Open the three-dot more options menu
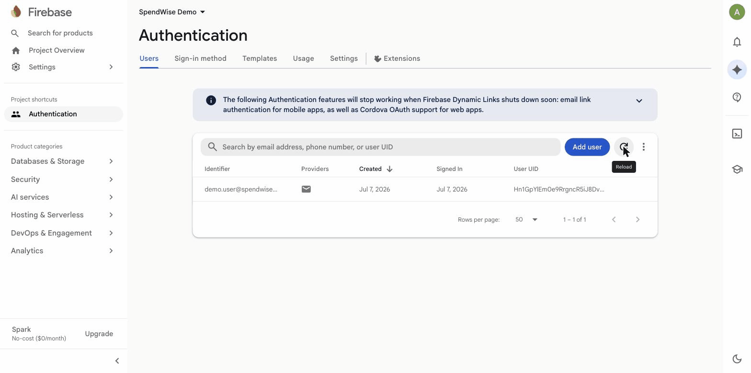 pos(644,147)
